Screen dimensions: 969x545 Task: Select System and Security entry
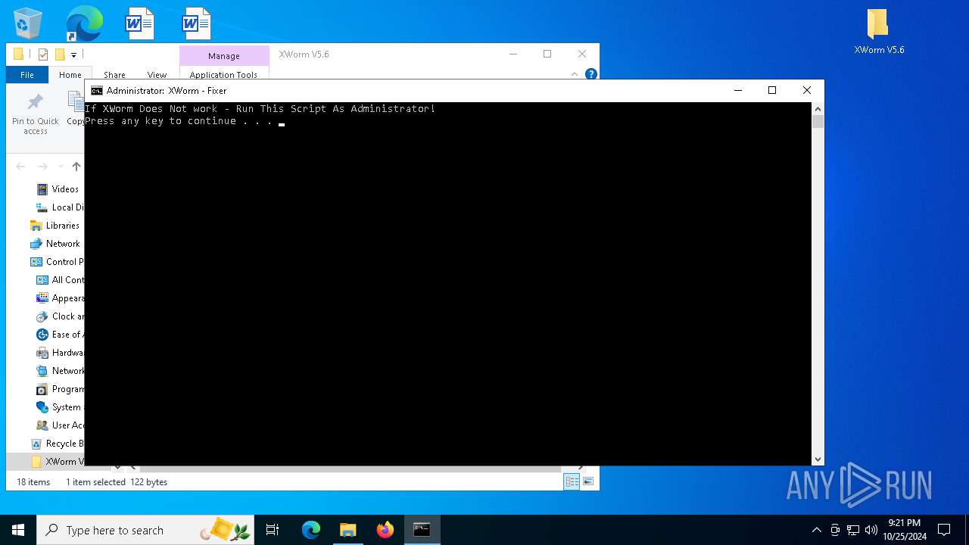point(59,407)
